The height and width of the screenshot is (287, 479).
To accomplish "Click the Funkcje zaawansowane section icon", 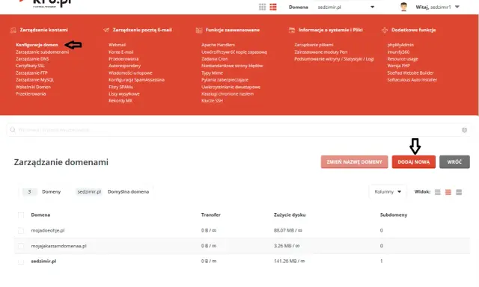I will click(199, 30).
